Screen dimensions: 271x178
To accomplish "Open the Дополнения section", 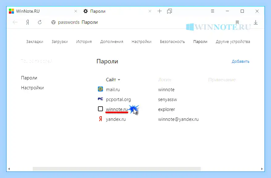I will [x=112, y=42].
